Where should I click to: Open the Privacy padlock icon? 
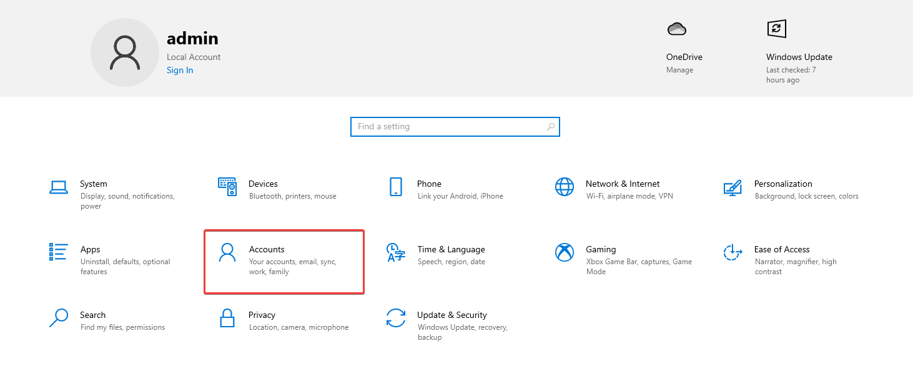(227, 318)
